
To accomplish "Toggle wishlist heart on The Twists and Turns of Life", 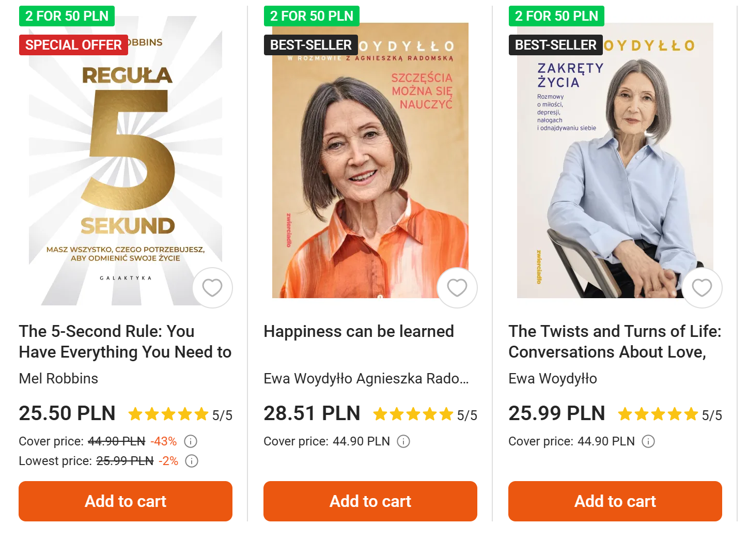I will 702,288.
